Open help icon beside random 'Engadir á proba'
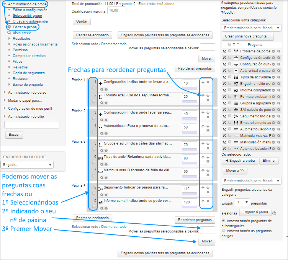288x260 pixels. pyautogui.click(x=274, y=213)
